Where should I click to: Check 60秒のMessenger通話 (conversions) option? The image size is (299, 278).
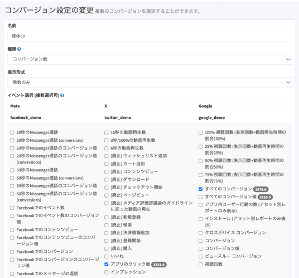click(12, 178)
